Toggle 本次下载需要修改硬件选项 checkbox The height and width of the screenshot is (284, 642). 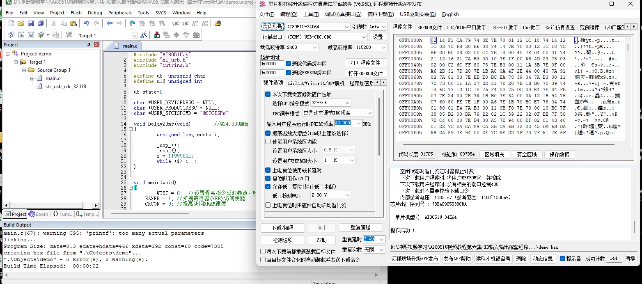click(x=268, y=94)
